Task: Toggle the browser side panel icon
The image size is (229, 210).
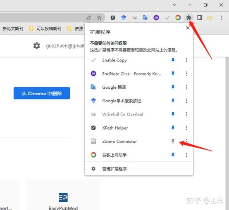Action: [200, 18]
